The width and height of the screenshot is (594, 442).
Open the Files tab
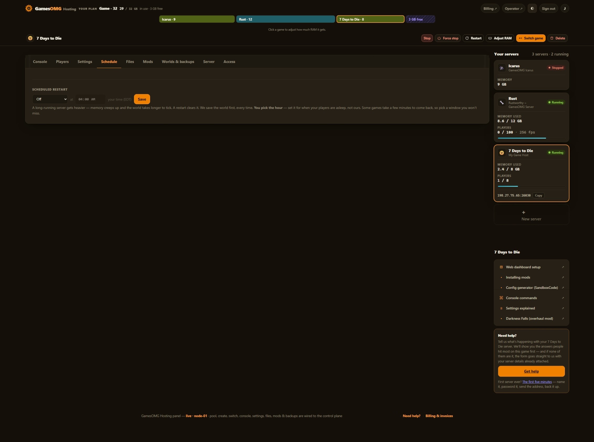click(x=130, y=62)
